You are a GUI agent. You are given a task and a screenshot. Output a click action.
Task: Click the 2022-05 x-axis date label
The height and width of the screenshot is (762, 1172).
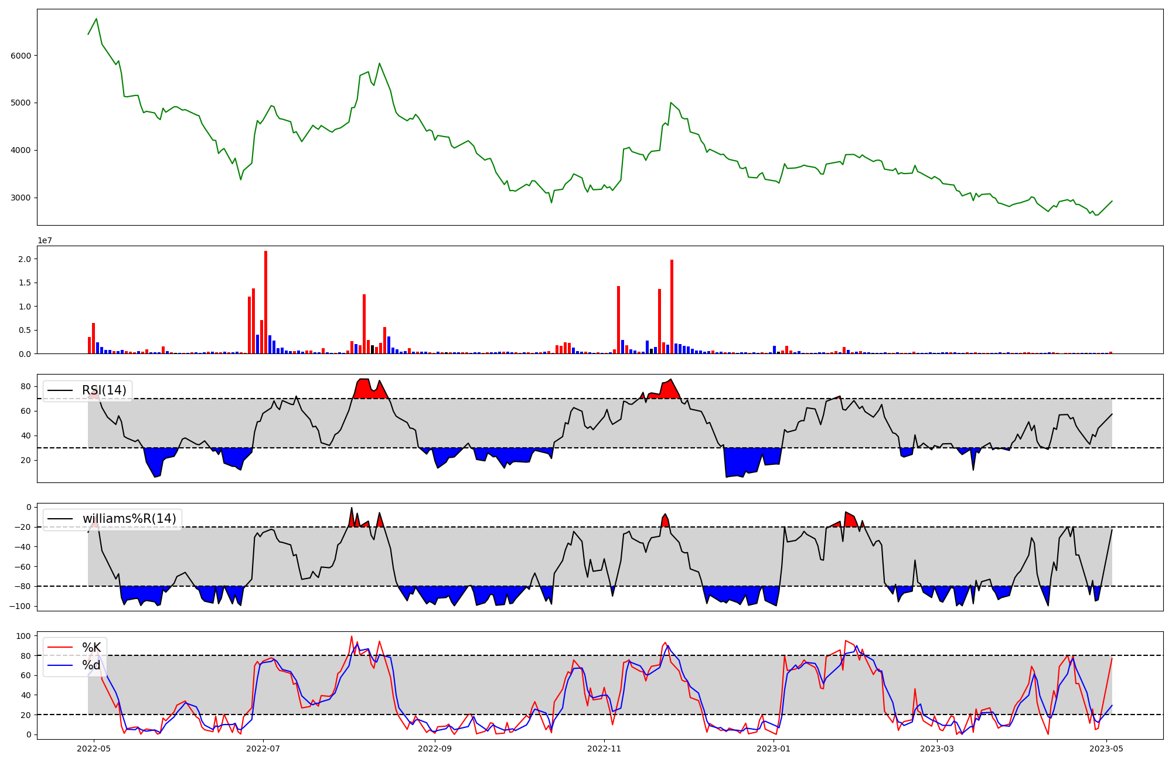[94, 749]
